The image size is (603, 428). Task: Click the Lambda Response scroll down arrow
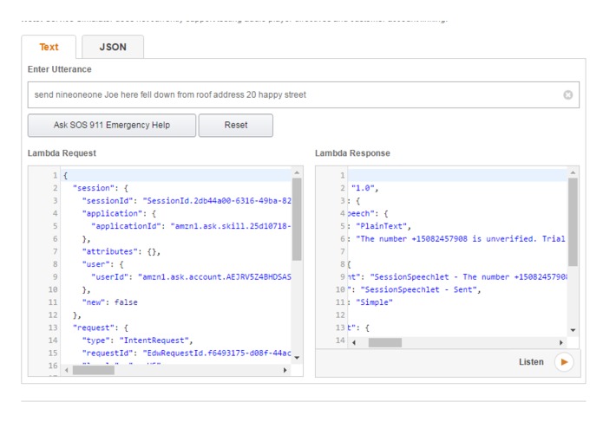pyautogui.click(x=572, y=330)
